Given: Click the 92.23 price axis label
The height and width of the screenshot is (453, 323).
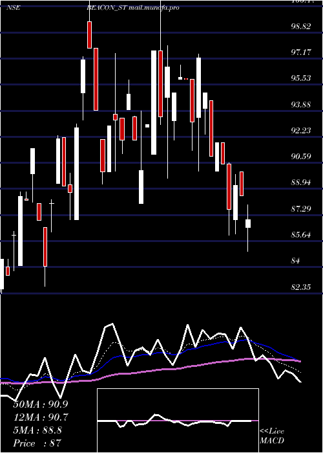Looking at the screenshot, I should click(x=301, y=131).
